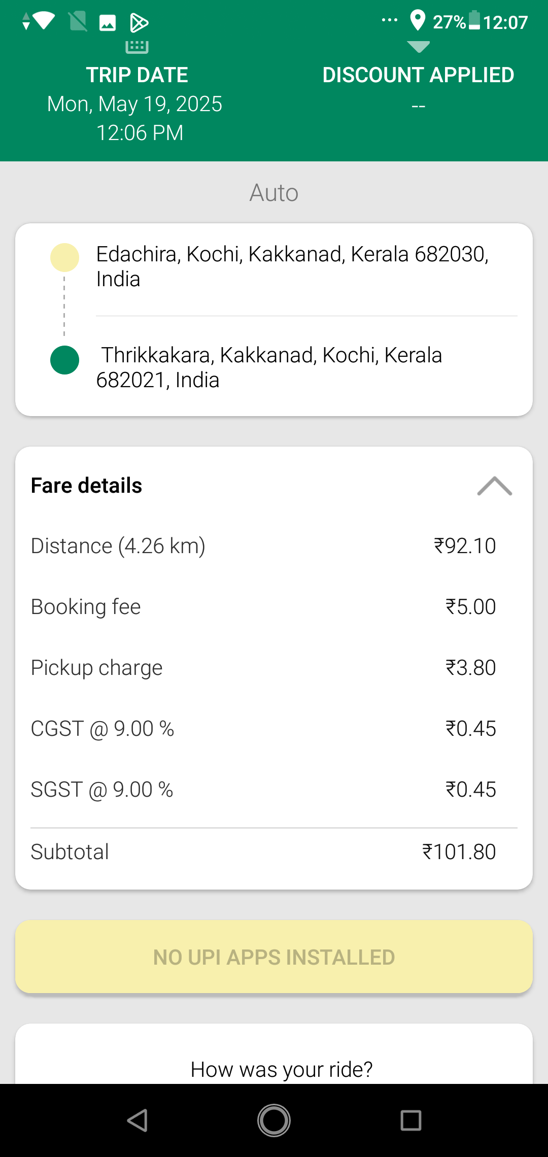The width and height of the screenshot is (548, 1157).
Task: Tap the discount tag icon
Action: [418, 47]
